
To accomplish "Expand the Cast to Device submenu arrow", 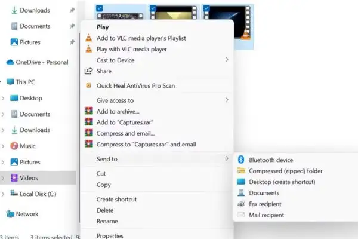I will tap(227, 60).
